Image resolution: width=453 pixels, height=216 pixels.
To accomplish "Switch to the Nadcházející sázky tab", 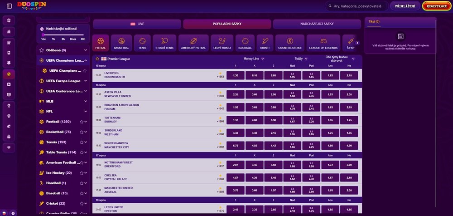I will point(317,24).
